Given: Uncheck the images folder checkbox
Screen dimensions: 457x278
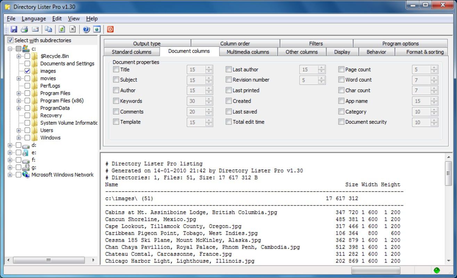Looking at the screenshot, I should pyautogui.click(x=27, y=71).
